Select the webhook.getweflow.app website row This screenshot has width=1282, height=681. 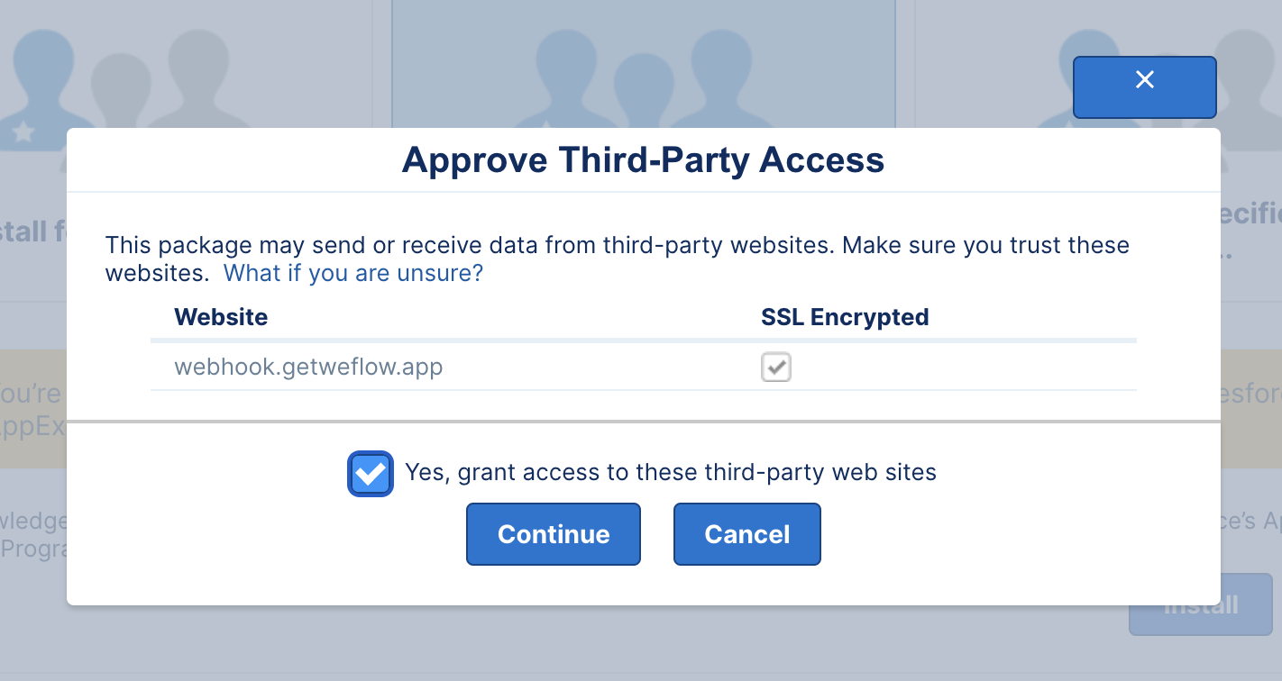(644, 368)
